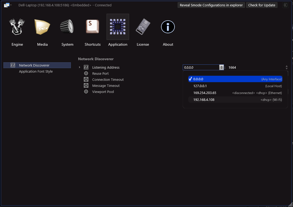Open the window menu at top-left corner
The image size is (293, 207).
[7, 5]
